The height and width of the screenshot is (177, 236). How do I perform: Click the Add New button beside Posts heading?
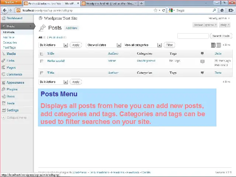72,28
